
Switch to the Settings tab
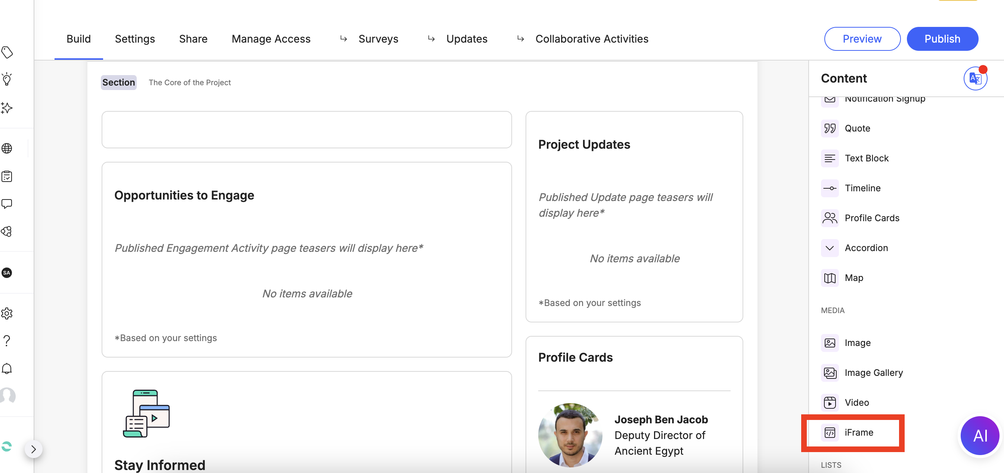[x=135, y=39]
